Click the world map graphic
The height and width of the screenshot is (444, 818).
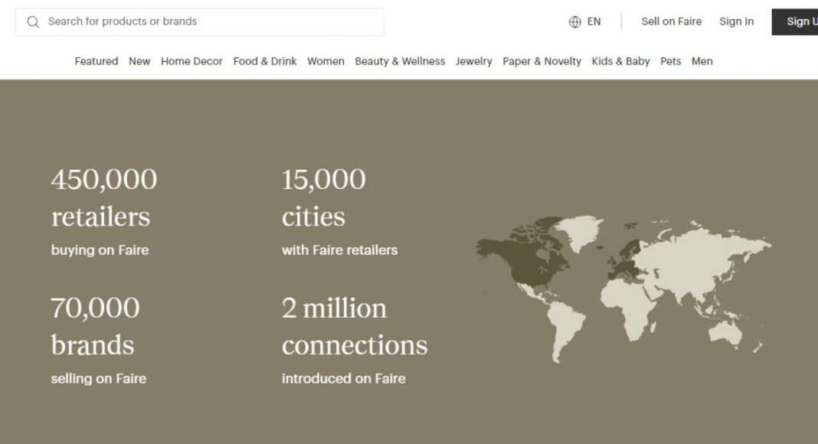pos(623,289)
